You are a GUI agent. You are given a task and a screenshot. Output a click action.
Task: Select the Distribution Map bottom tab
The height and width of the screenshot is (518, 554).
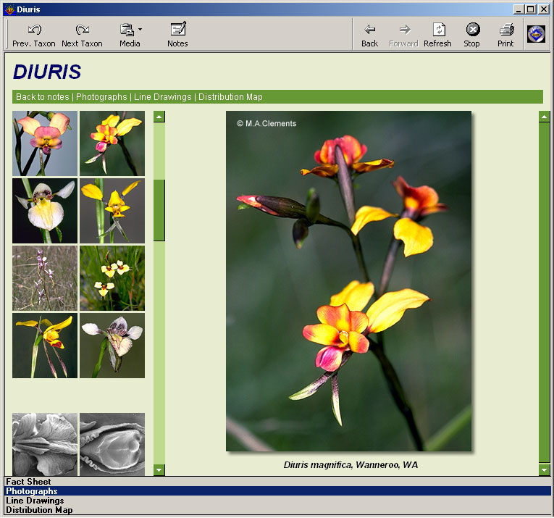pyautogui.click(x=39, y=510)
